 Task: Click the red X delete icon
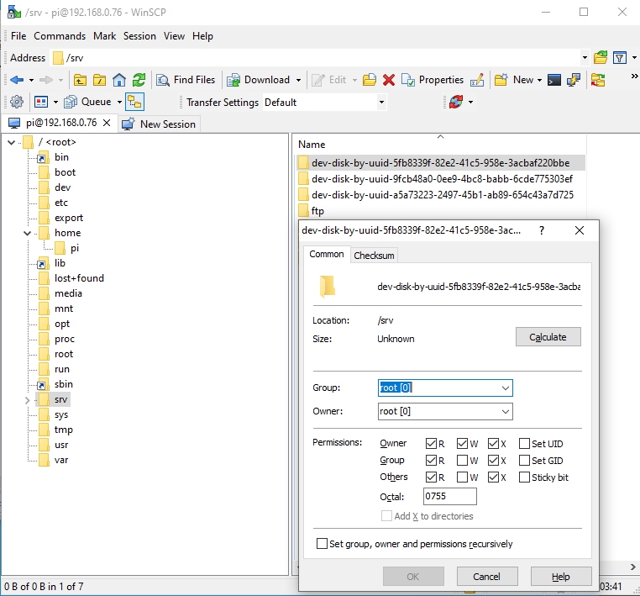click(388, 80)
